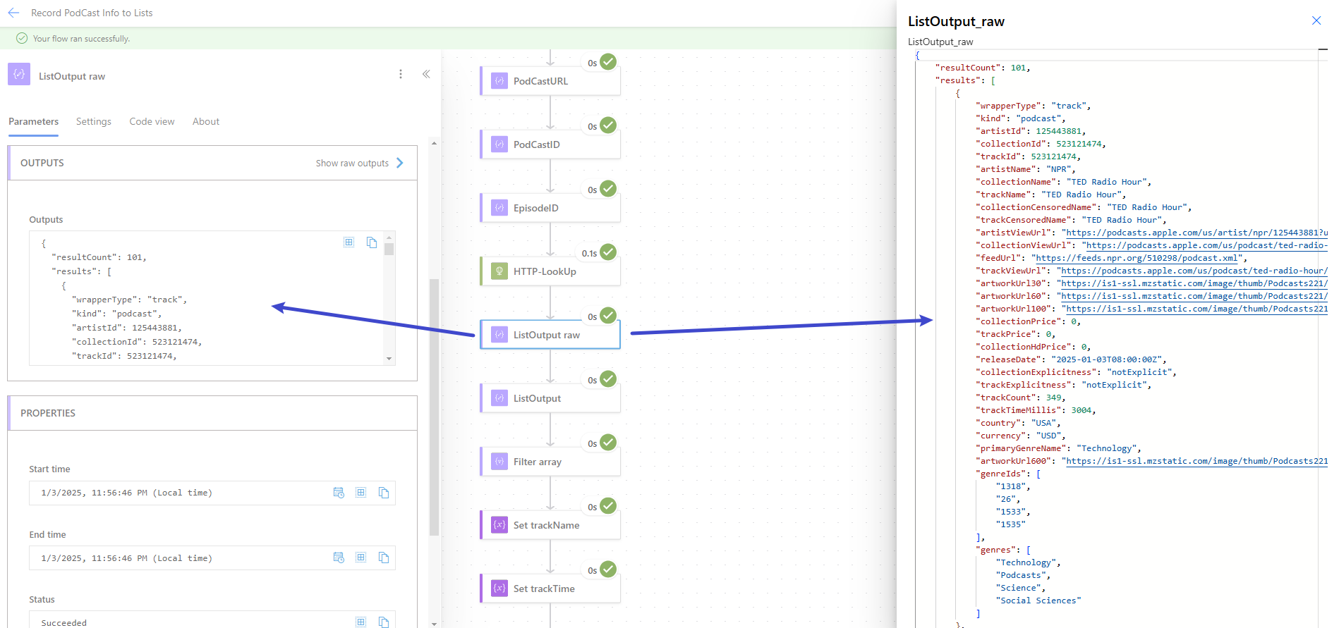This screenshot has width=1339, height=628.
Task: Collapse the left details panel with double chevron
Action: click(x=426, y=74)
